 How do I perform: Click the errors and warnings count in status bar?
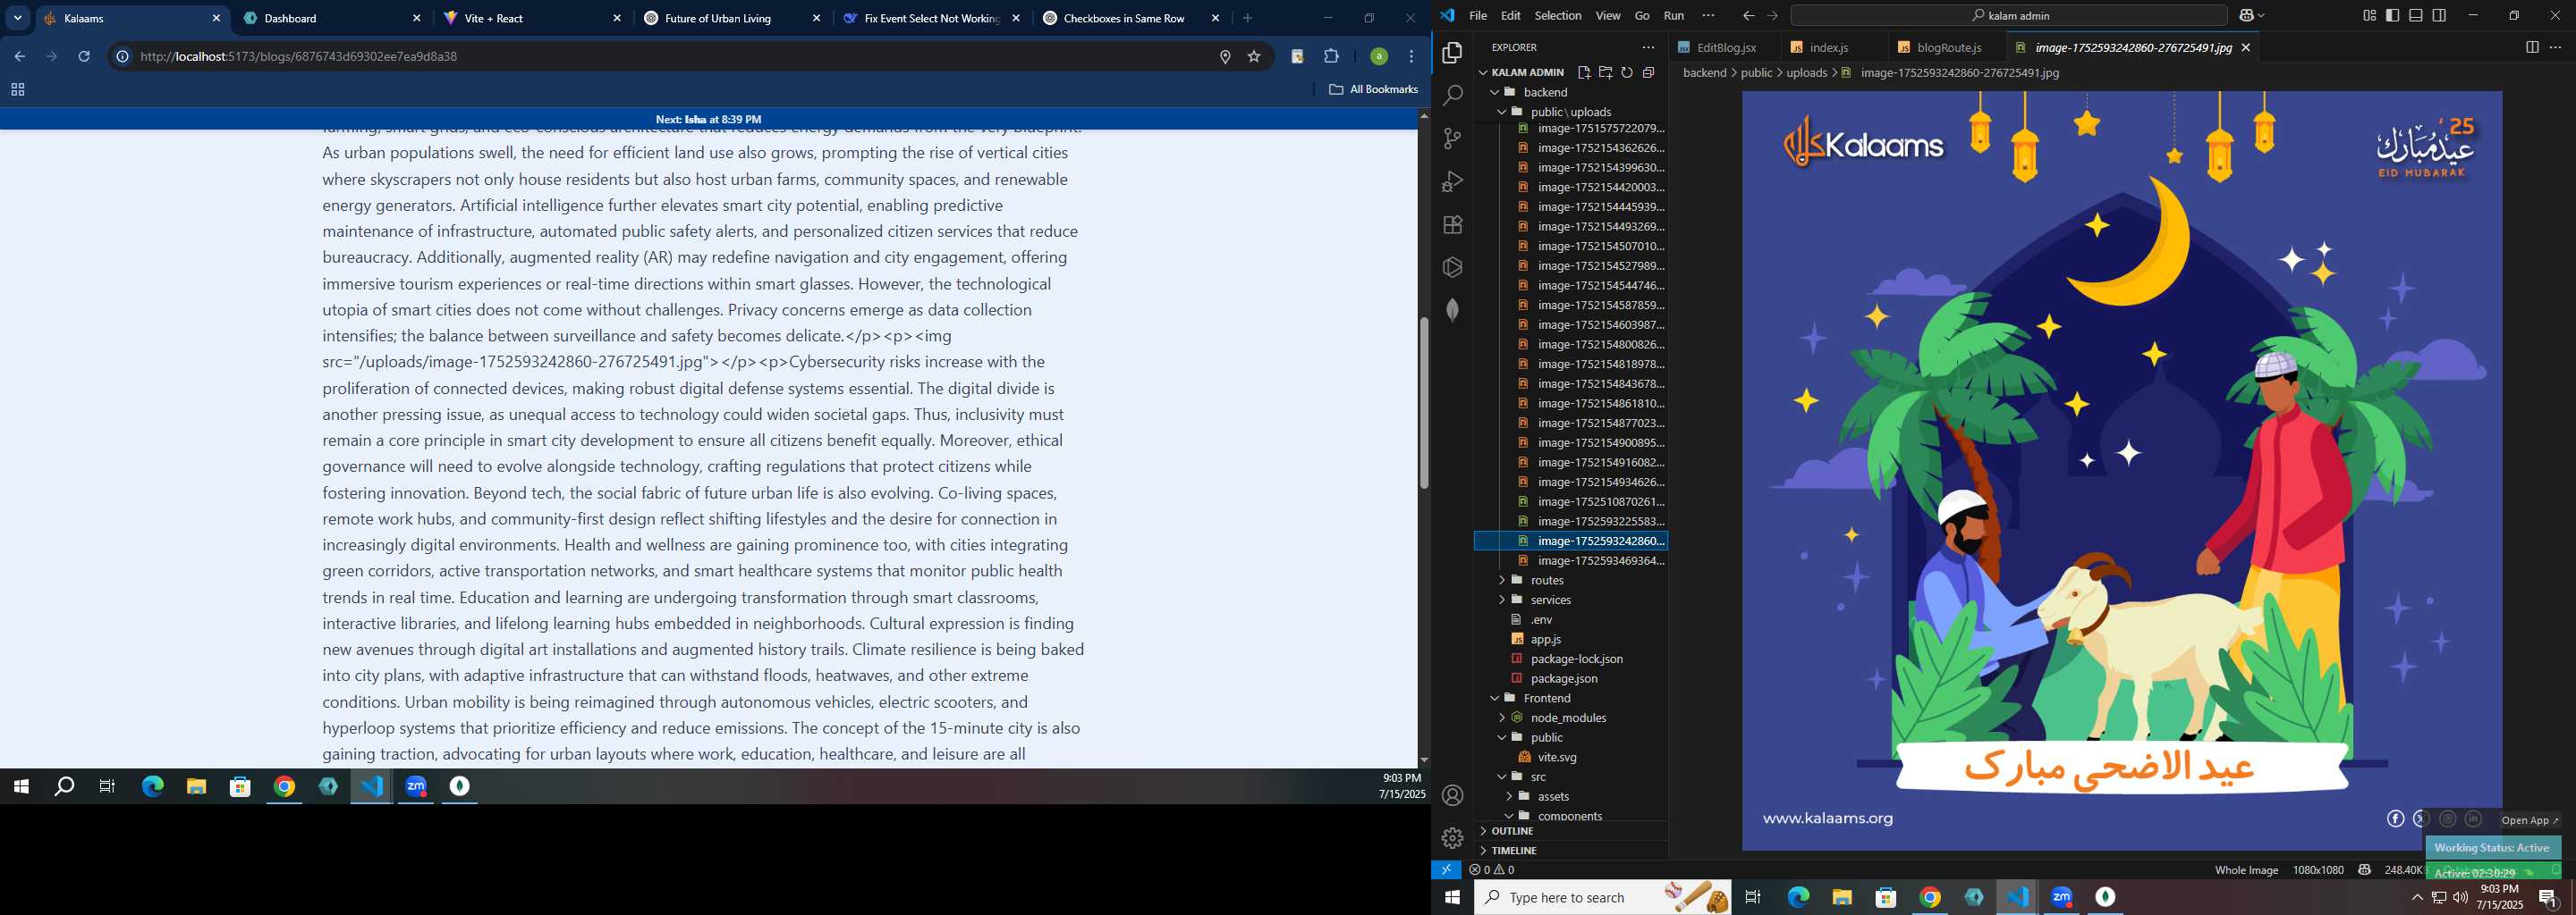pyautogui.click(x=1492, y=870)
